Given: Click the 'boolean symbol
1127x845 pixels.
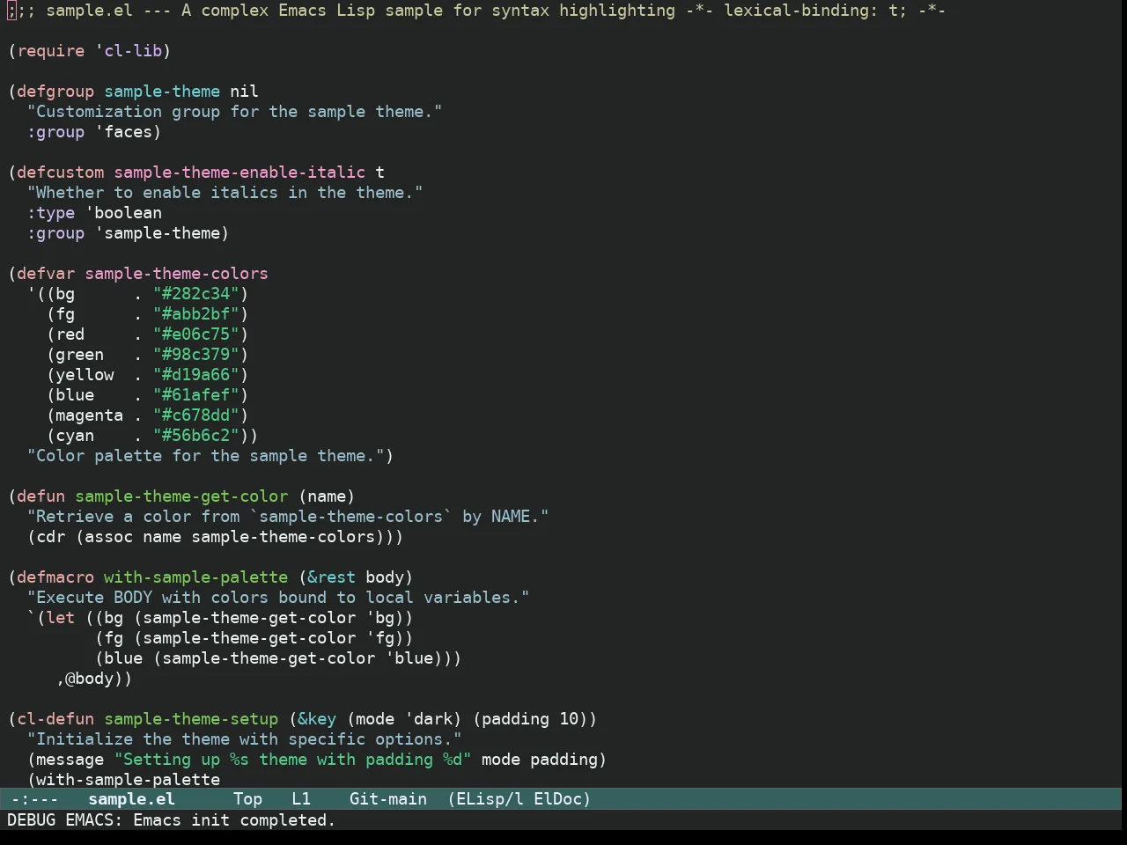Looking at the screenshot, I should (123, 213).
